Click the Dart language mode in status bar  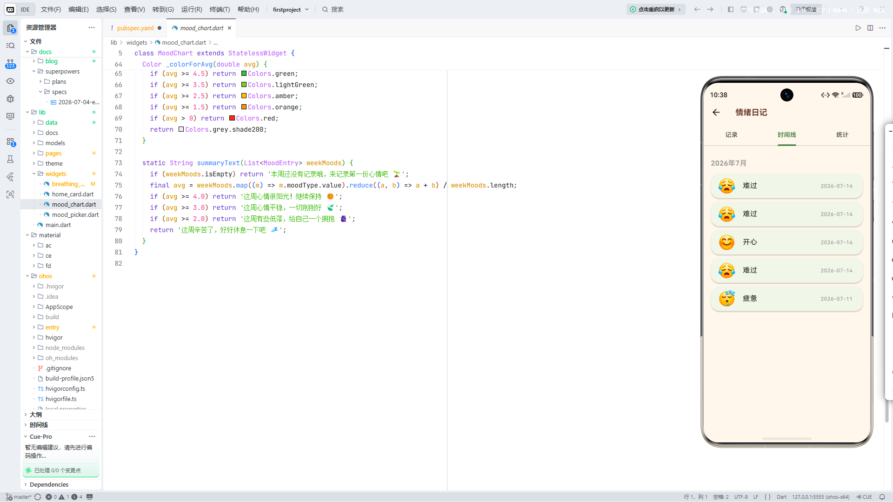point(781,497)
